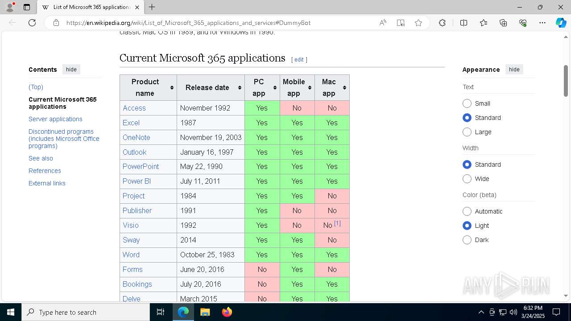This screenshot has height=321, width=571.
Task: Open the Collections icon
Action: tap(503, 23)
